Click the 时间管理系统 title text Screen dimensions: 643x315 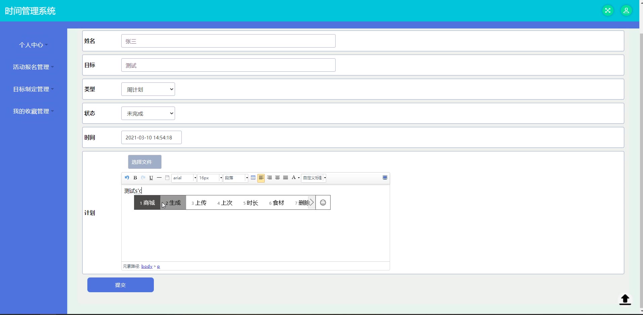[x=30, y=11]
